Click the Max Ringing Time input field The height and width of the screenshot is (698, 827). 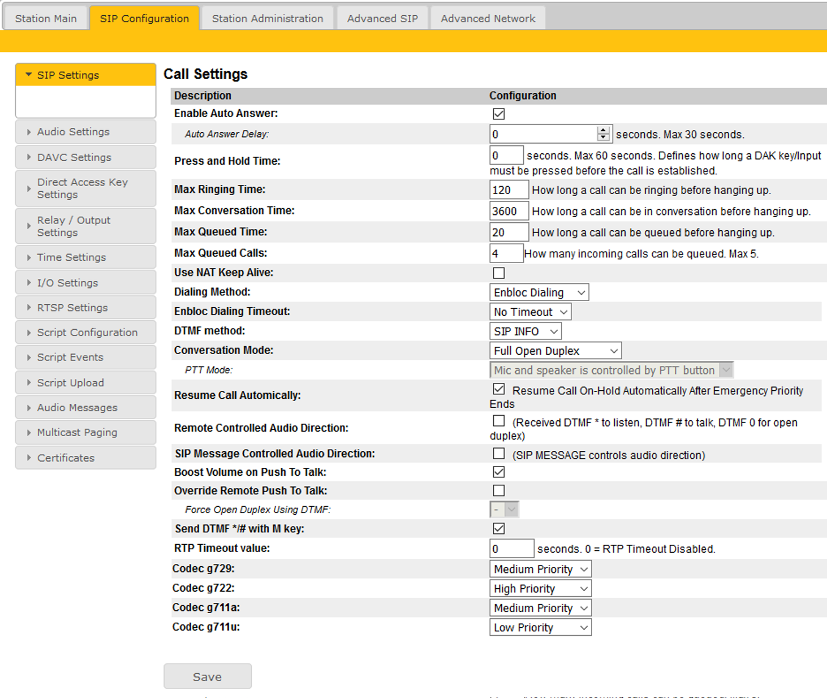pos(509,190)
